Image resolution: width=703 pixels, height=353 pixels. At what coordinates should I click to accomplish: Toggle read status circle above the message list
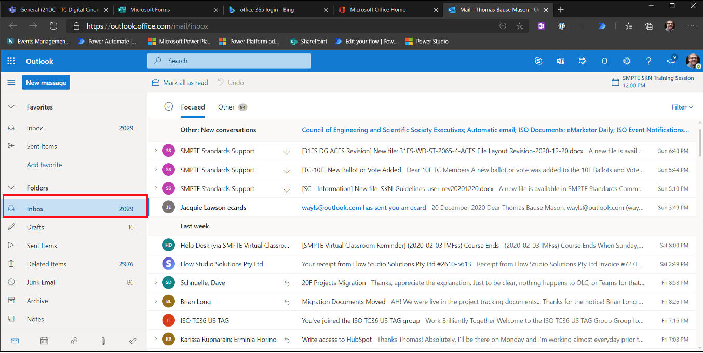[169, 106]
